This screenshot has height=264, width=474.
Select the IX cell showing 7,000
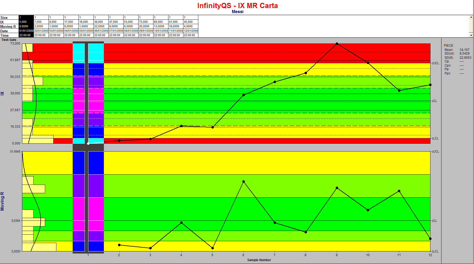(41, 22)
